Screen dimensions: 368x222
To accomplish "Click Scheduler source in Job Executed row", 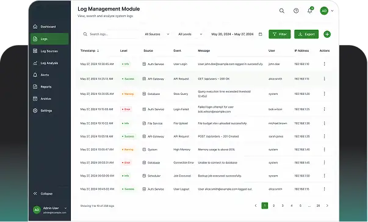I will click(151, 176).
